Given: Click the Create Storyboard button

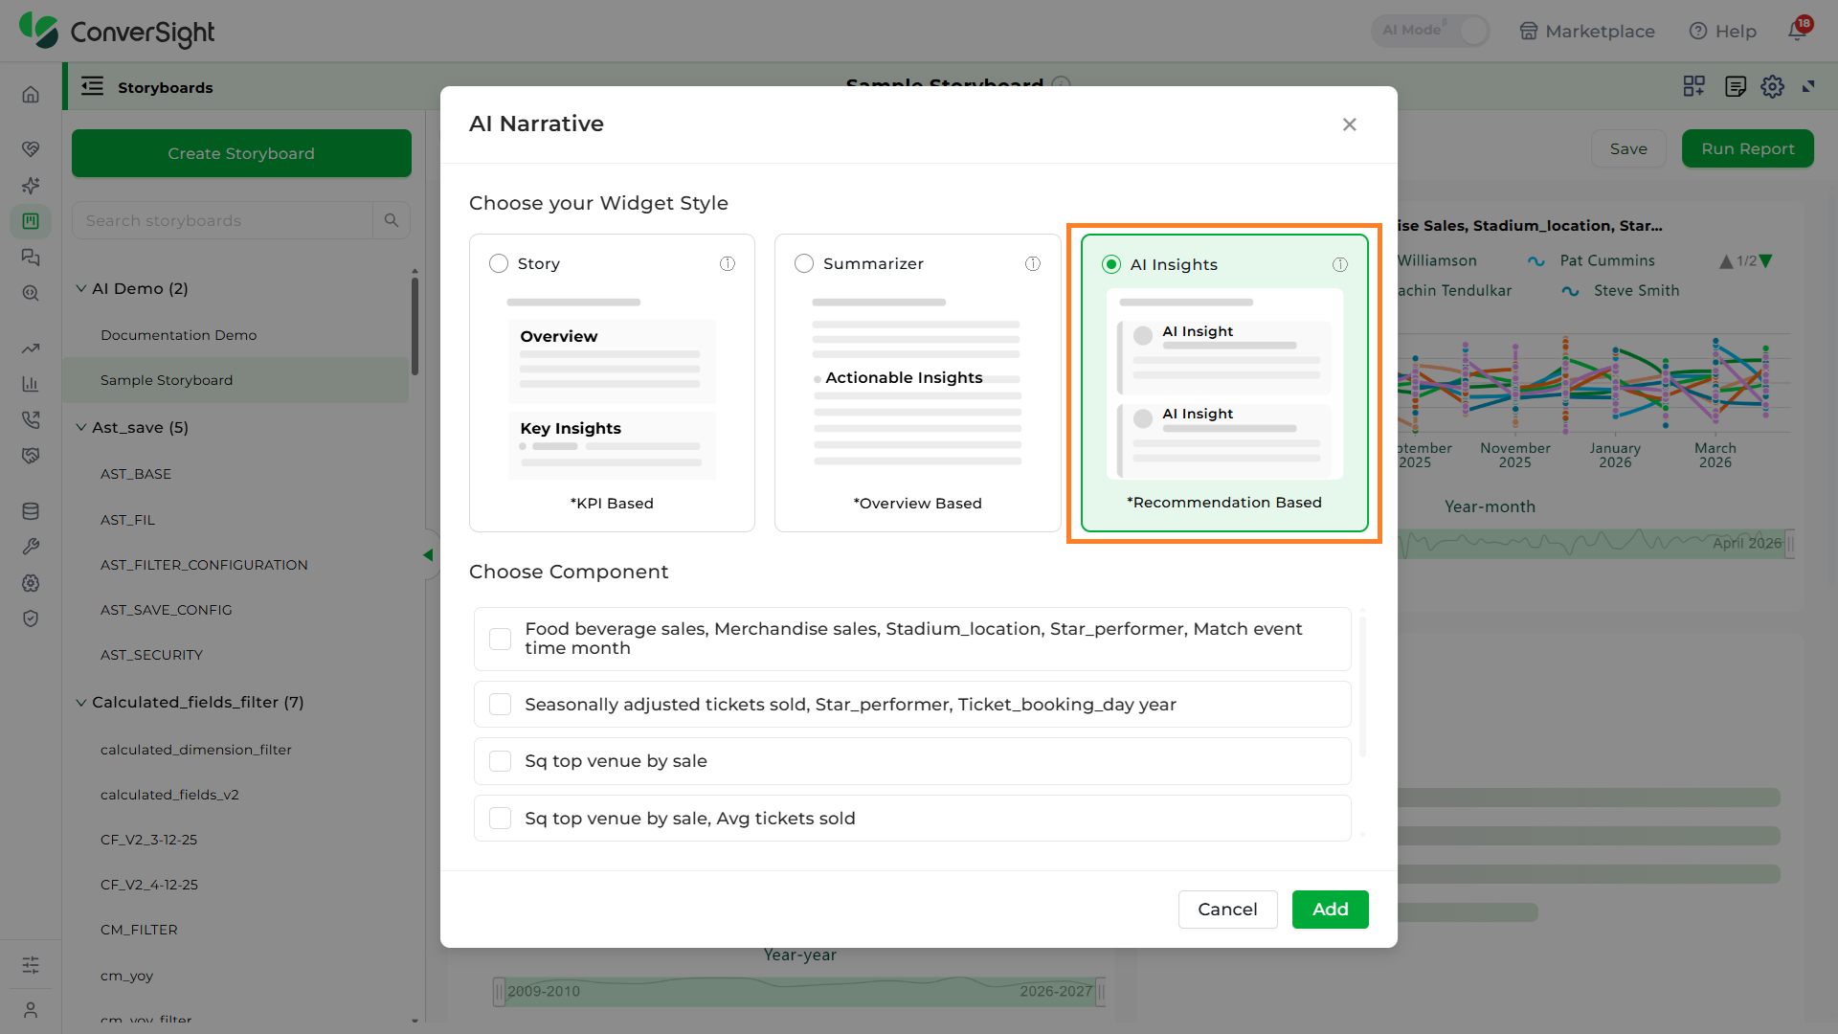Looking at the screenshot, I should coord(241,153).
